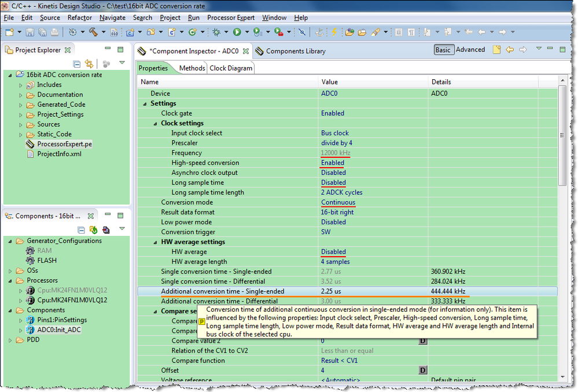The width and height of the screenshot is (578, 392).
Task: Collapse all in Components view toolbar
Action: coord(81,230)
